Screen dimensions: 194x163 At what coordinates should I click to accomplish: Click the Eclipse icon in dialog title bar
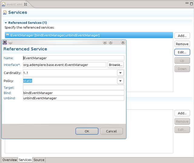tap(5, 42)
